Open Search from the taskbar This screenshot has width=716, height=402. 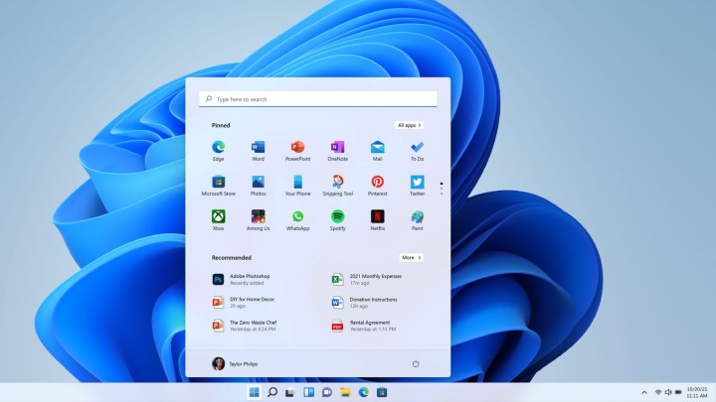(272, 392)
